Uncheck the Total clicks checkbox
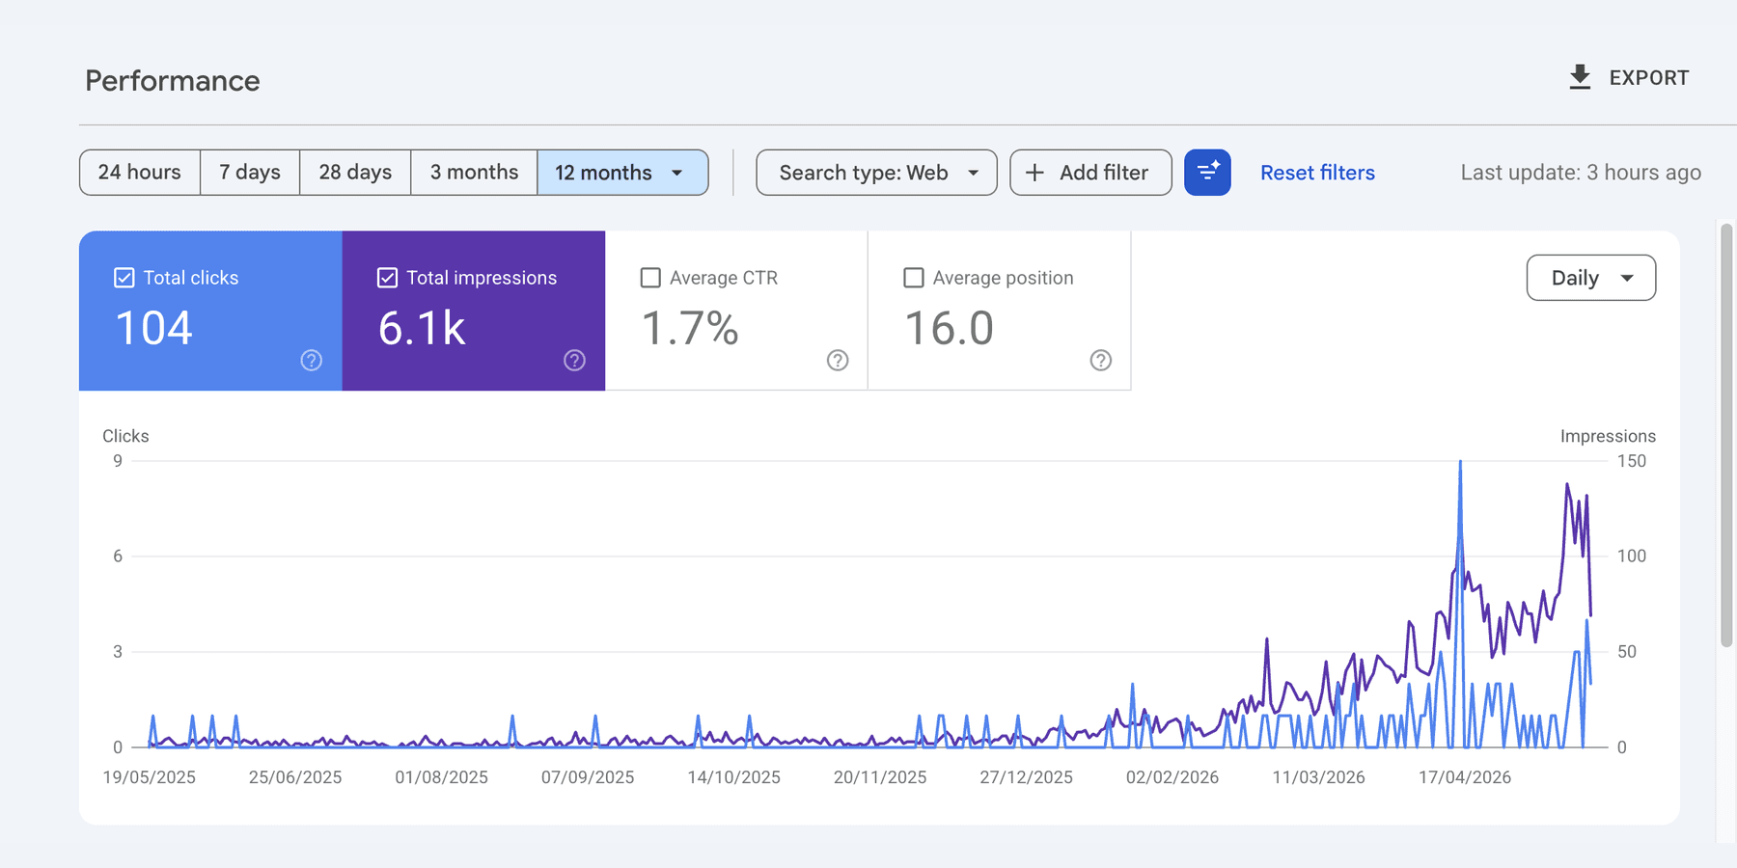Viewport: 1737px width, 868px height. pos(124,278)
